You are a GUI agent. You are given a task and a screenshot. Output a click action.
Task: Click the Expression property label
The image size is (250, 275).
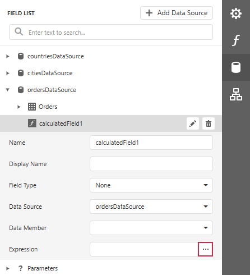[24, 249]
